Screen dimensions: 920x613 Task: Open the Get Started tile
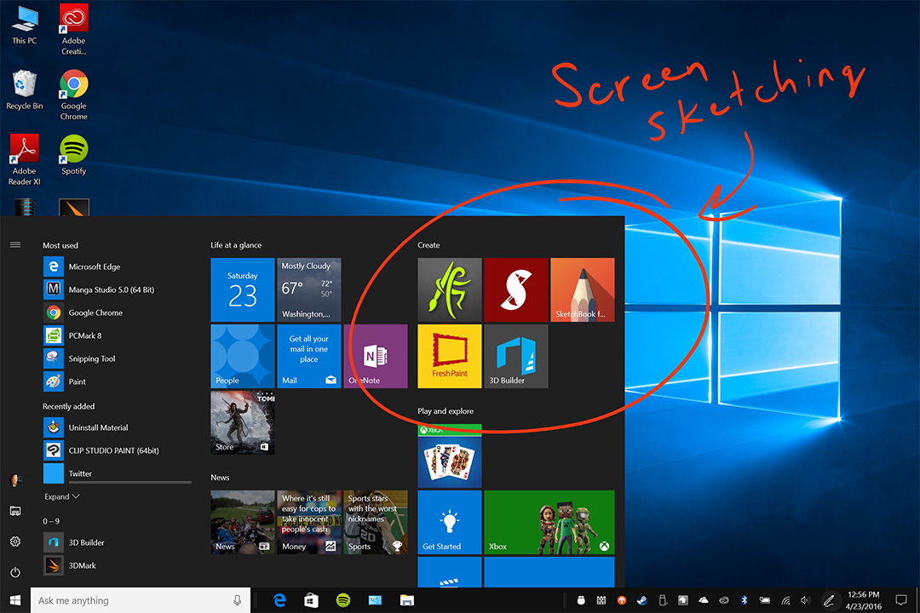click(x=450, y=522)
